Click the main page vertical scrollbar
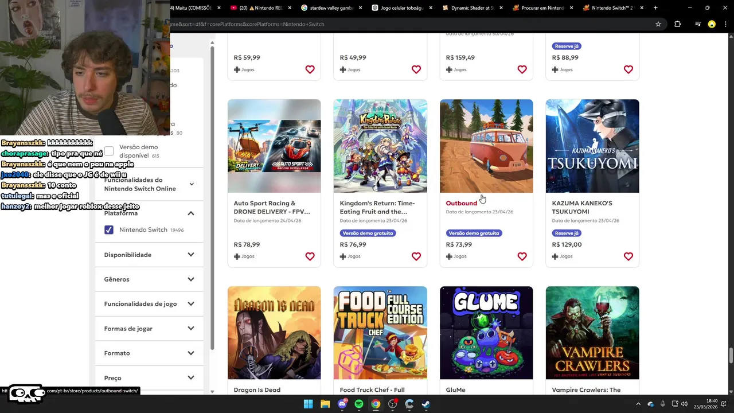This screenshot has height=413, width=734. (x=731, y=356)
